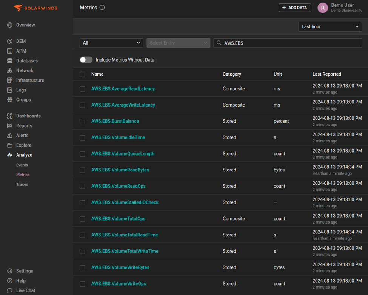This screenshot has width=368, height=295.
Task: Click the Reports chart icon
Action: click(x=9, y=126)
